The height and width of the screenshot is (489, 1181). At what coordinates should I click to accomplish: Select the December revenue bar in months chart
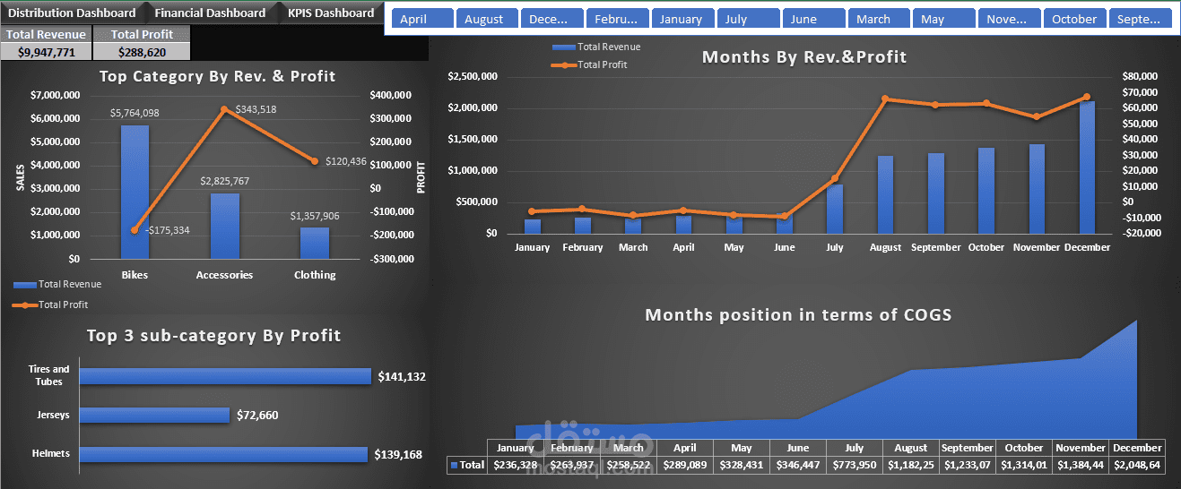1088,167
